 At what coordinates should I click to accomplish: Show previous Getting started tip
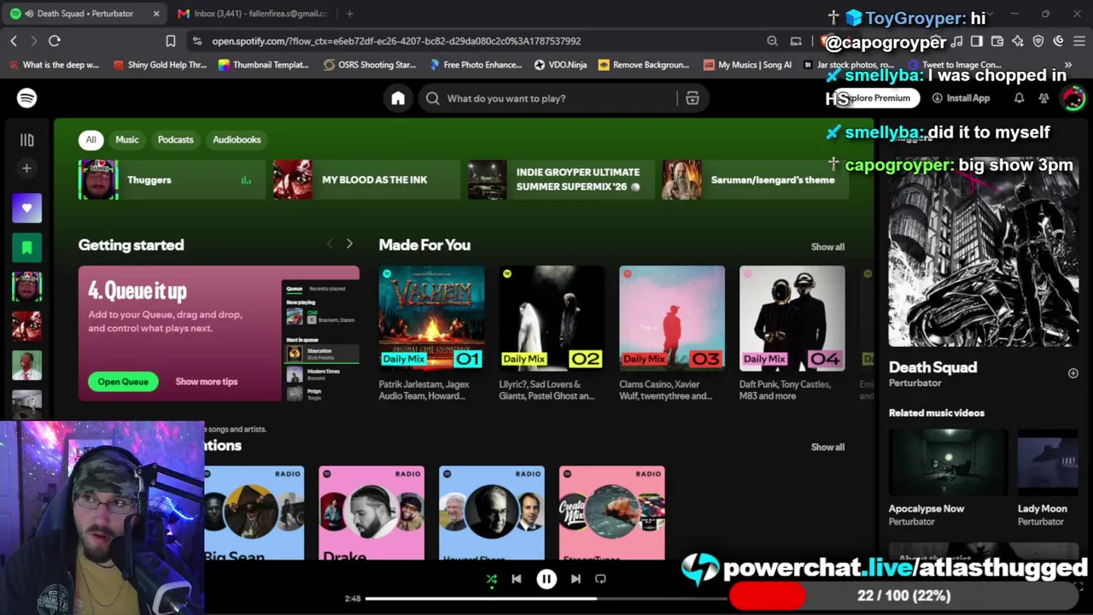(330, 244)
